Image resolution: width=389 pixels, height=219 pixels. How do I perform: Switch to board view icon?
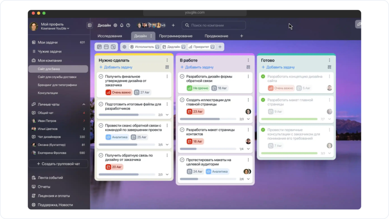(99, 47)
